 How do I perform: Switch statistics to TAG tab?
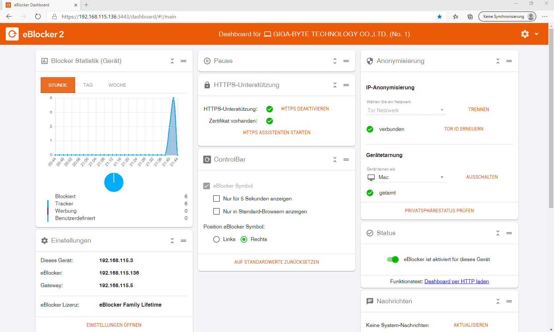point(88,85)
